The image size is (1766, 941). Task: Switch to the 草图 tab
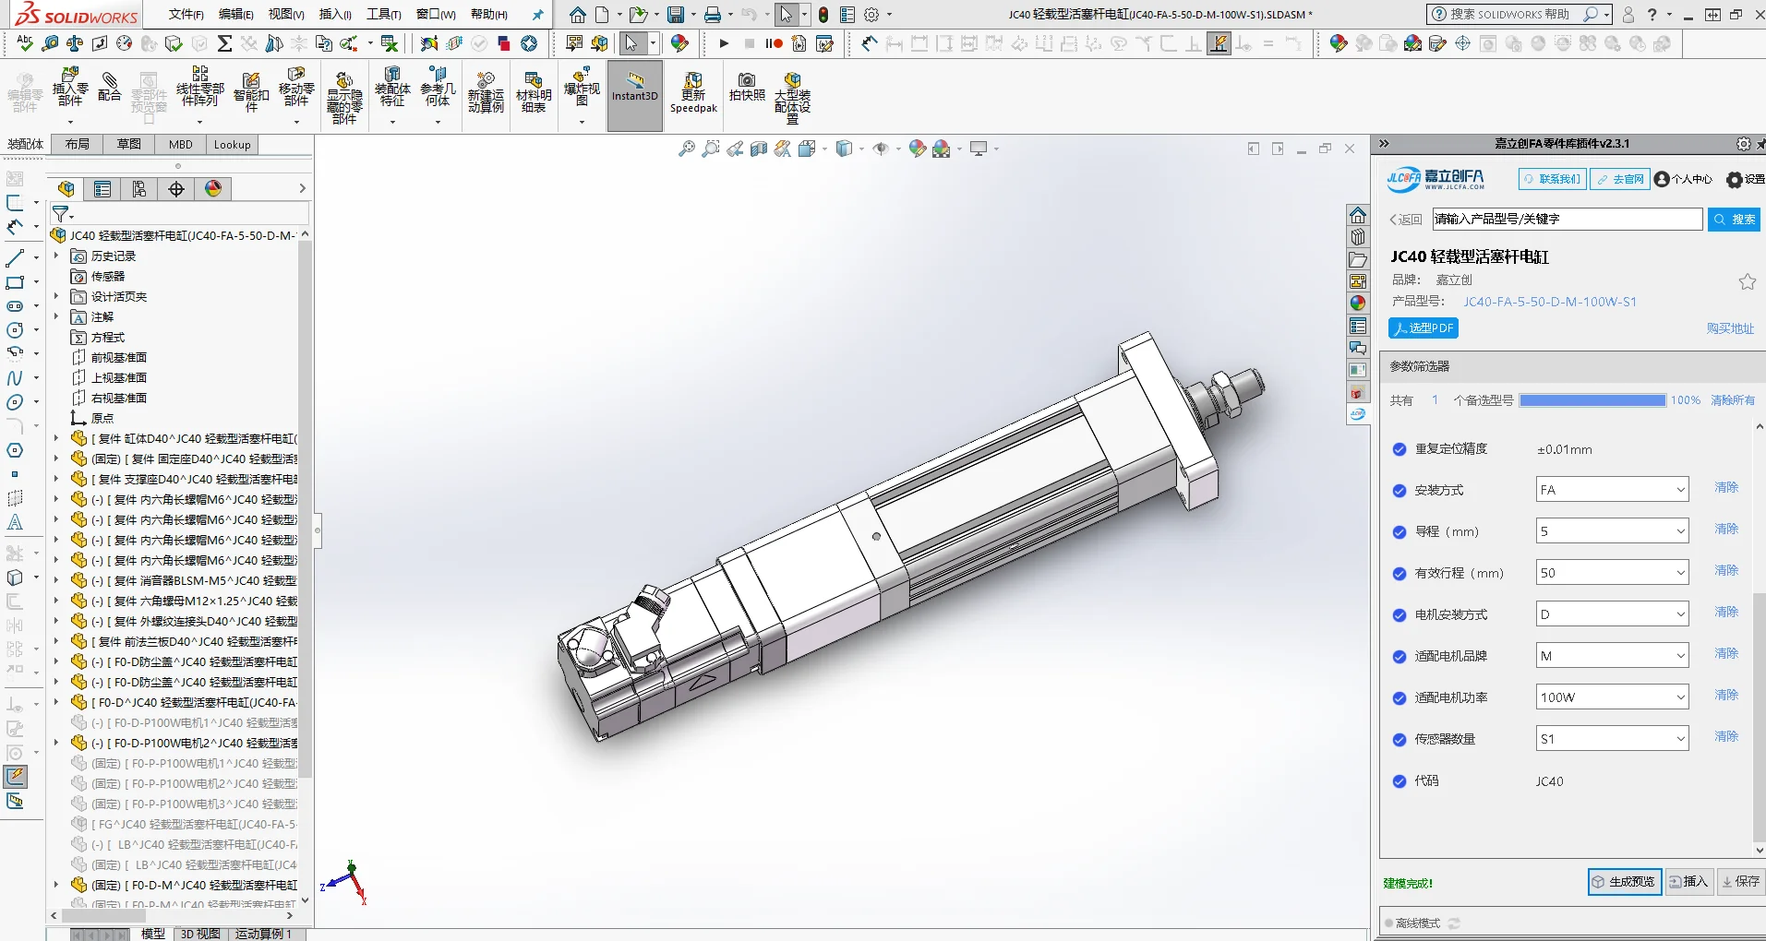coord(129,144)
